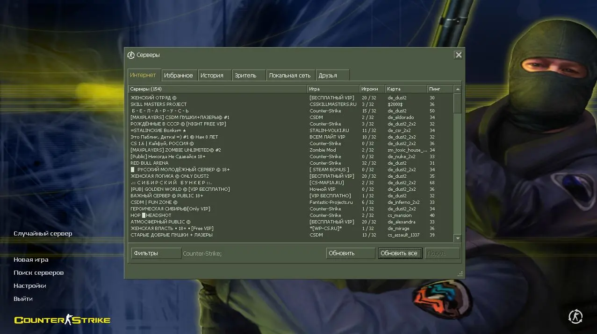Sort by the Карта column header
597x334 pixels.
(x=405, y=89)
